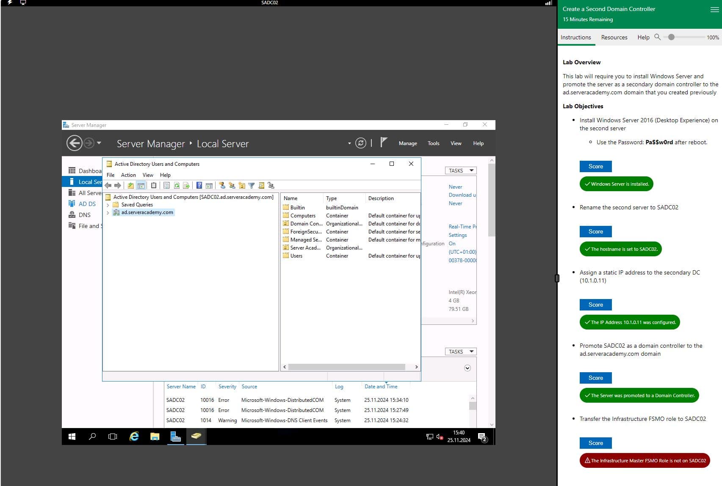
Task: Open Internet Explorer from the taskbar
Action: coord(134,436)
